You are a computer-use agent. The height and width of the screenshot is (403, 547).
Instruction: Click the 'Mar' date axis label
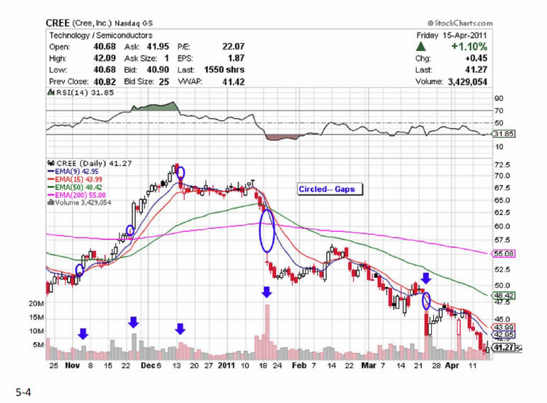pos(369,366)
